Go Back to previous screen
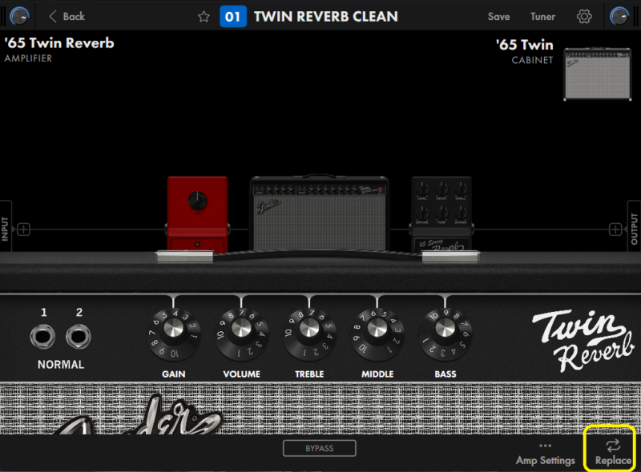 tap(67, 17)
